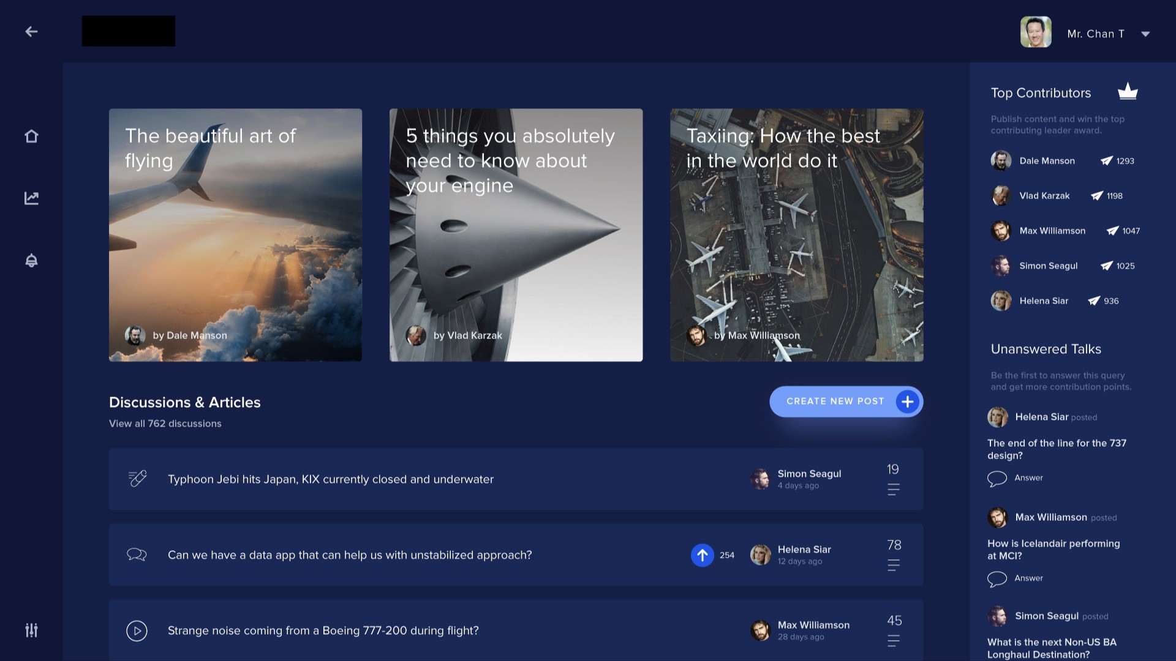Select Dale Manson in Top Contributors
Viewport: 1176px width, 661px height.
[1046, 161]
